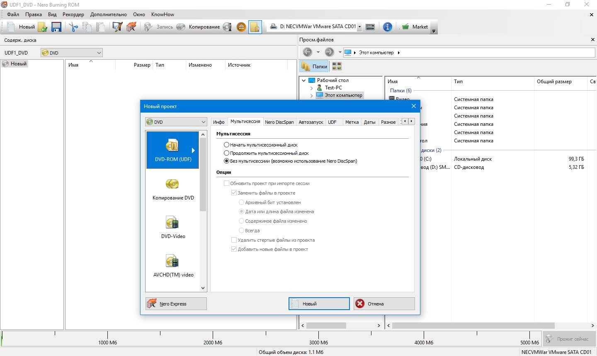The image size is (597, 356).
Task: Switch to the Автозапуск tab
Action: point(311,122)
